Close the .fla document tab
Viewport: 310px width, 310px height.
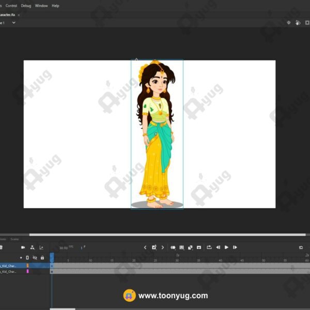pos(19,15)
